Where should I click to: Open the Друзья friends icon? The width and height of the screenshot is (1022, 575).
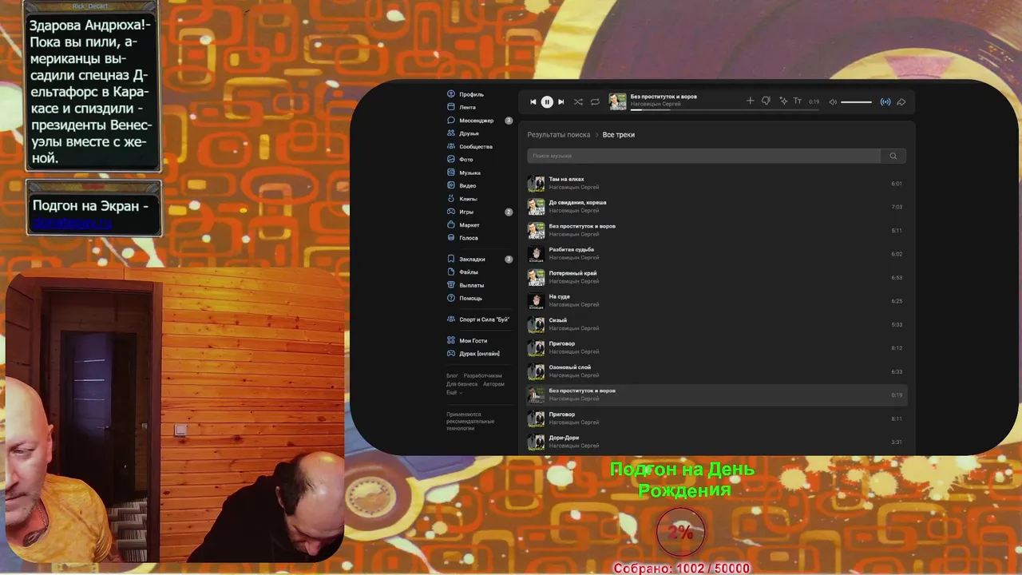451,133
